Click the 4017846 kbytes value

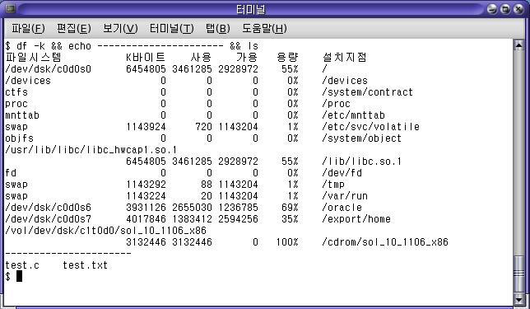[x=146, y=218]
